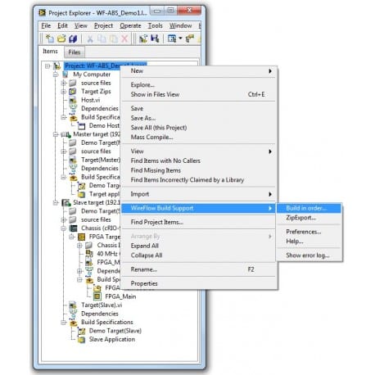Select ZipExport... submenu item
375x375 pixels.
309,218
